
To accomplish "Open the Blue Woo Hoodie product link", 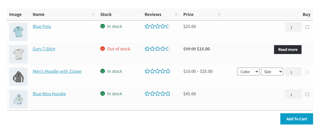I will pos(49,94).
